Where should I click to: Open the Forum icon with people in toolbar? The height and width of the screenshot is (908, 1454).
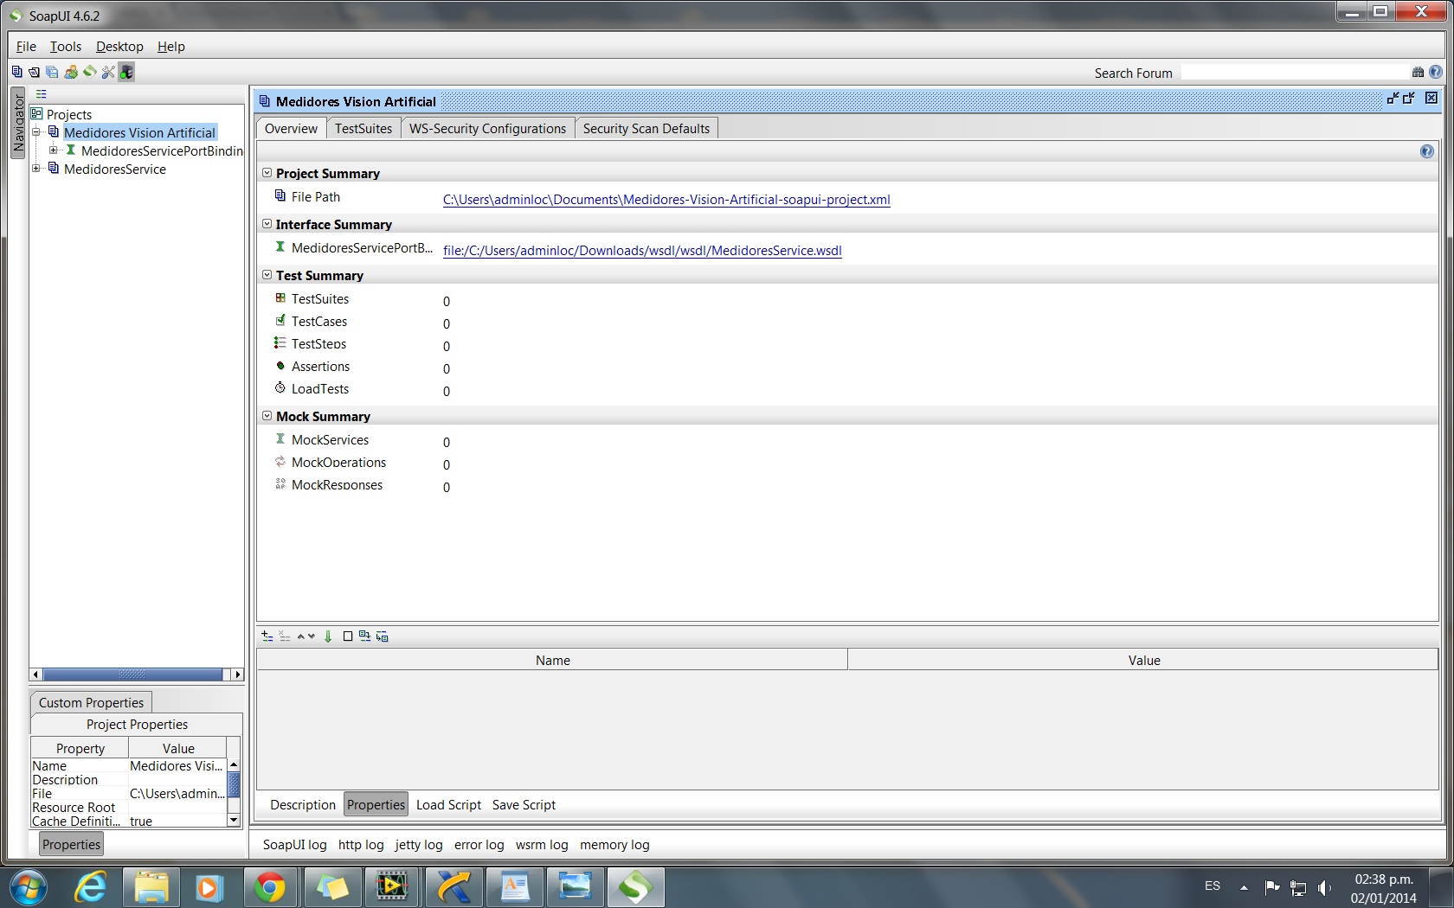point(71,72)
